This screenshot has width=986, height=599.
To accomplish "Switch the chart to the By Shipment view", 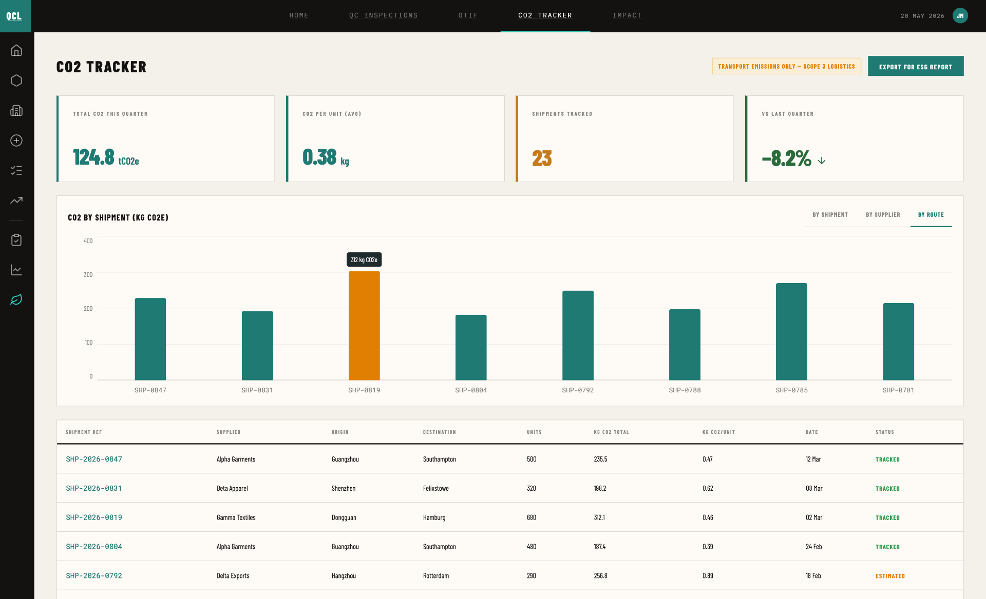I will coord(830,215).
